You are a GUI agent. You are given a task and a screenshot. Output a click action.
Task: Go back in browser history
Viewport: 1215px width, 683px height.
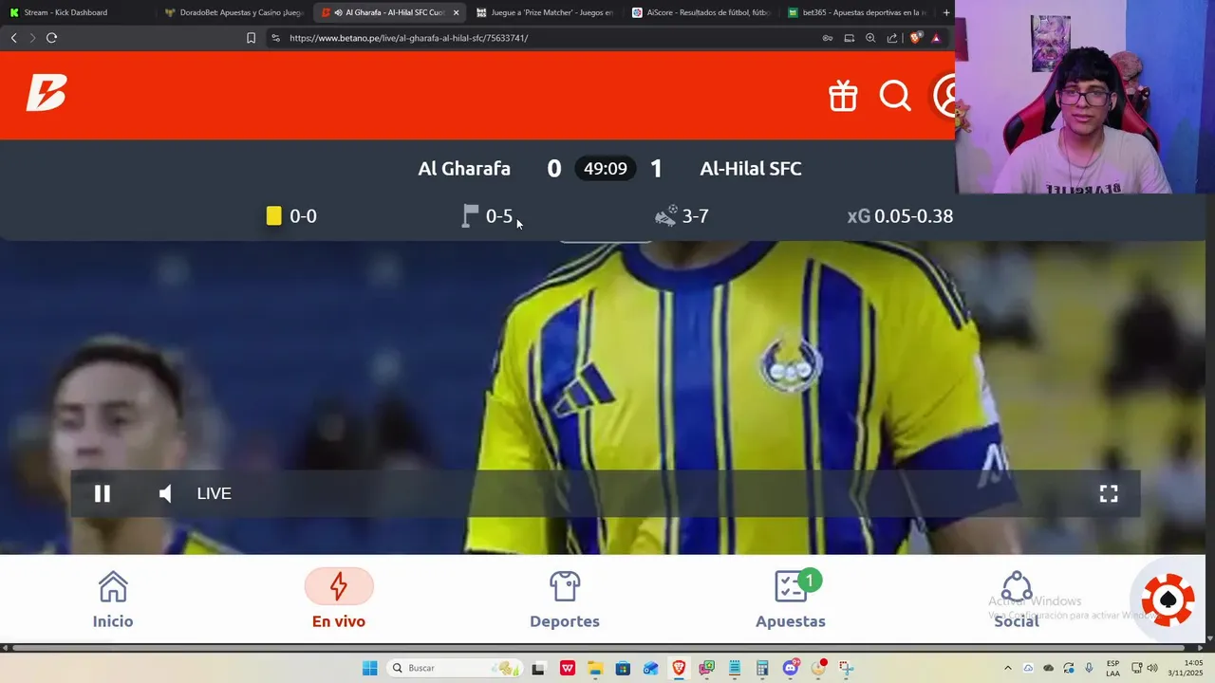point(13,38)
